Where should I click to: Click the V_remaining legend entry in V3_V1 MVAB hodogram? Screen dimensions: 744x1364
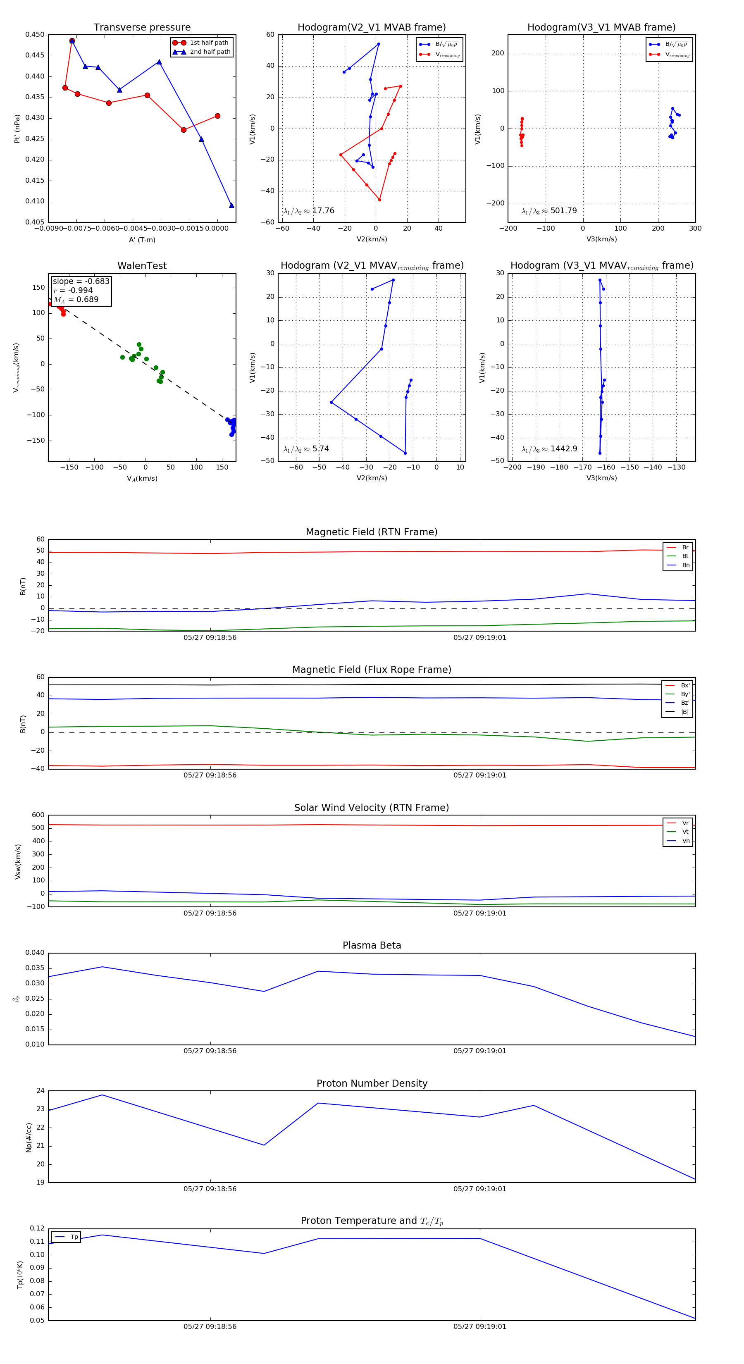click(669, 55)
